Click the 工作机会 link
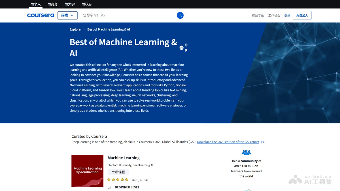The image size is (340, 191). click(274, 15)
